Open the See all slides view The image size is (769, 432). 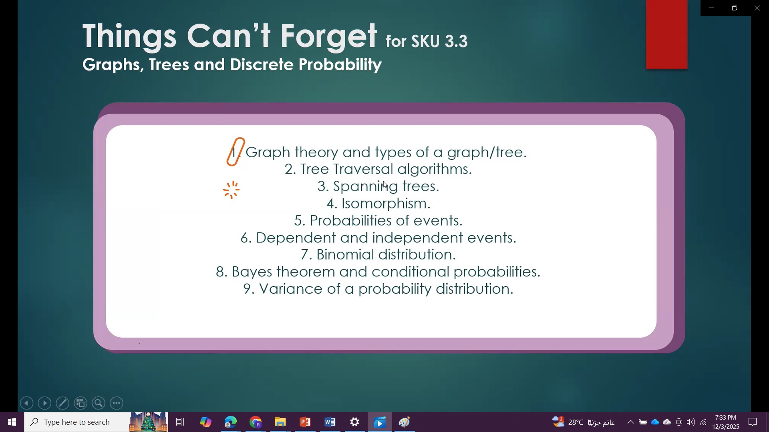[x=81, y=403]
